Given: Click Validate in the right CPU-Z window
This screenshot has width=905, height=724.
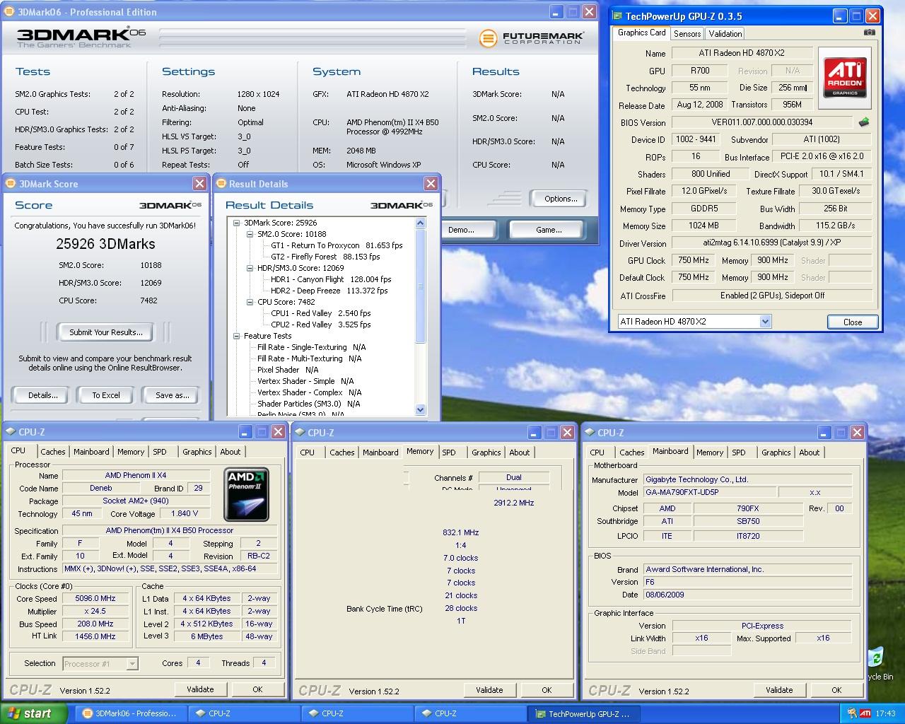Looking at the screenshot, I should [x=779, y=690].
